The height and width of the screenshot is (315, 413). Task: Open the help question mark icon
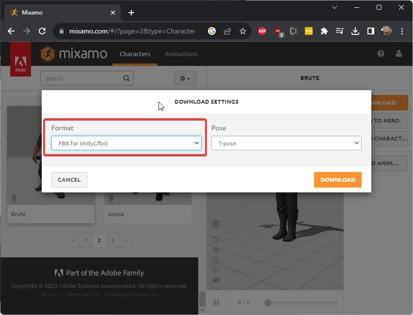(381, 54)
